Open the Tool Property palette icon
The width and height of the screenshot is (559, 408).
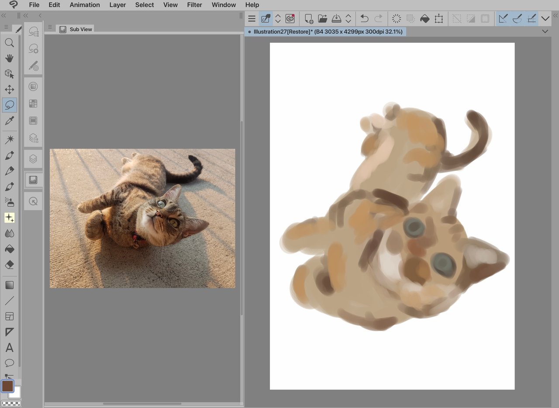click(33, 49)
